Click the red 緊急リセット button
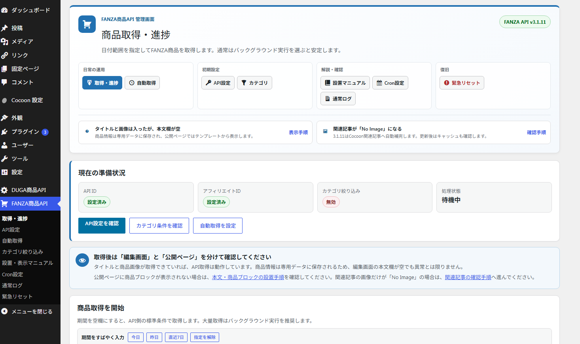 (x=462, y=83)
